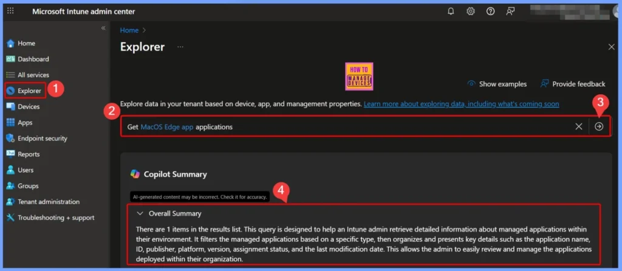Click the Groups people icon
Image resolution: width=622 pixels, height=271 pixels.
pyautogui.click(x=11, y=186)
